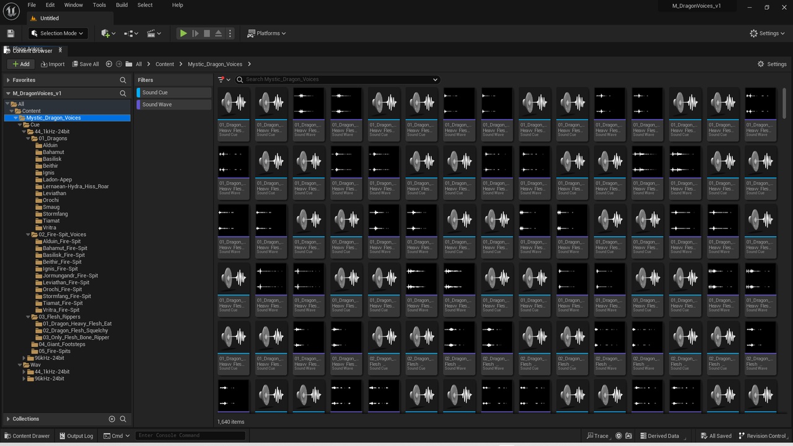Image resolution: width=793 pixels, height=446 pixels.
Task: Click the Import button
Action: point(53,64)
